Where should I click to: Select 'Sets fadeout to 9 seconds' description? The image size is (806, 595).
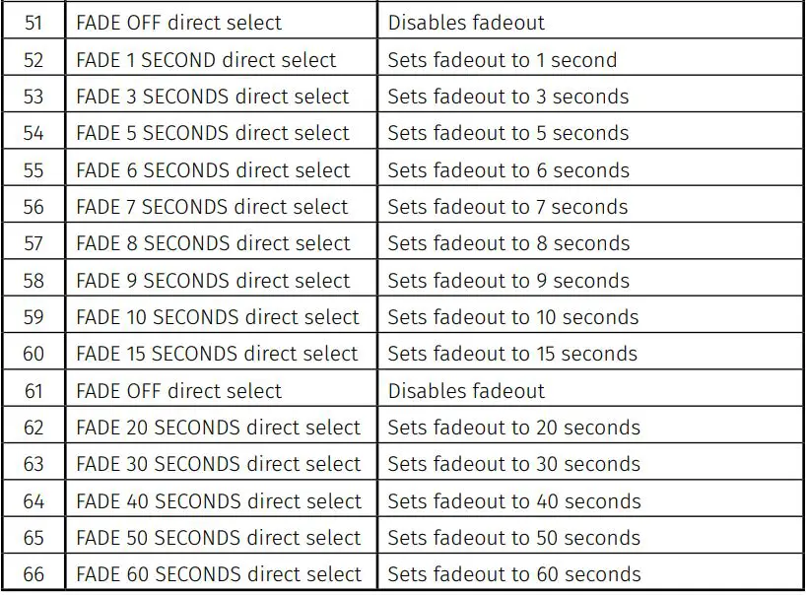507,281
